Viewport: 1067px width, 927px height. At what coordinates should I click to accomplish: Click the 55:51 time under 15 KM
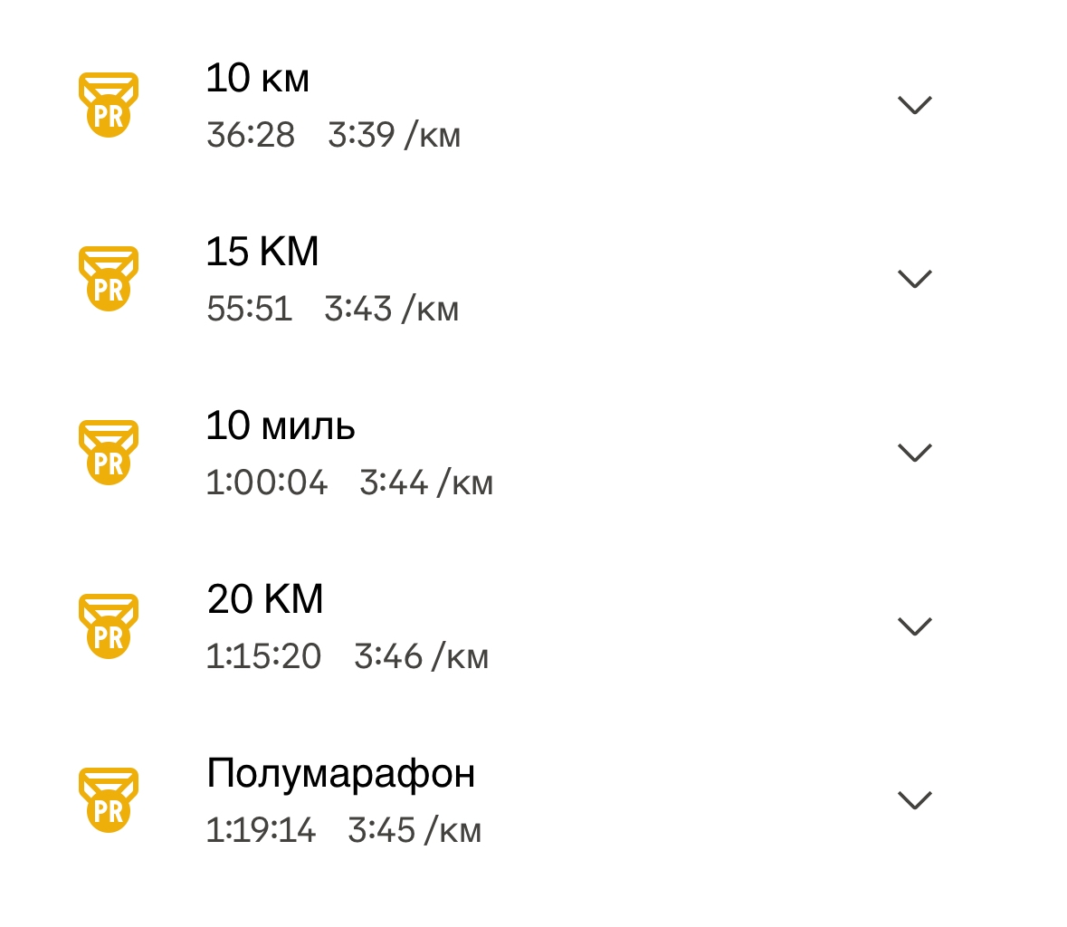click(250, 310)
